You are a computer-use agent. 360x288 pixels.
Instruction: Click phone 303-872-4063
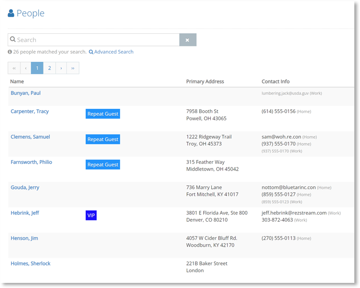click(x=277, y=220)
